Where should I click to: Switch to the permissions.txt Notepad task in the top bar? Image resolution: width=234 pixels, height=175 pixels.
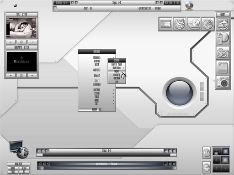point(149,8)
